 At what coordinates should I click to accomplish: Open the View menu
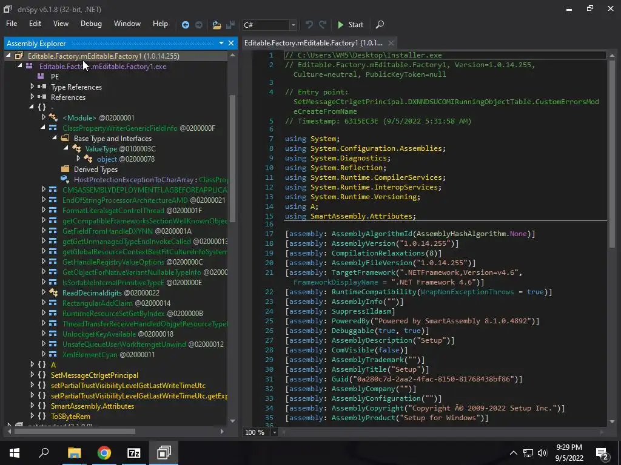pos(61,24)
